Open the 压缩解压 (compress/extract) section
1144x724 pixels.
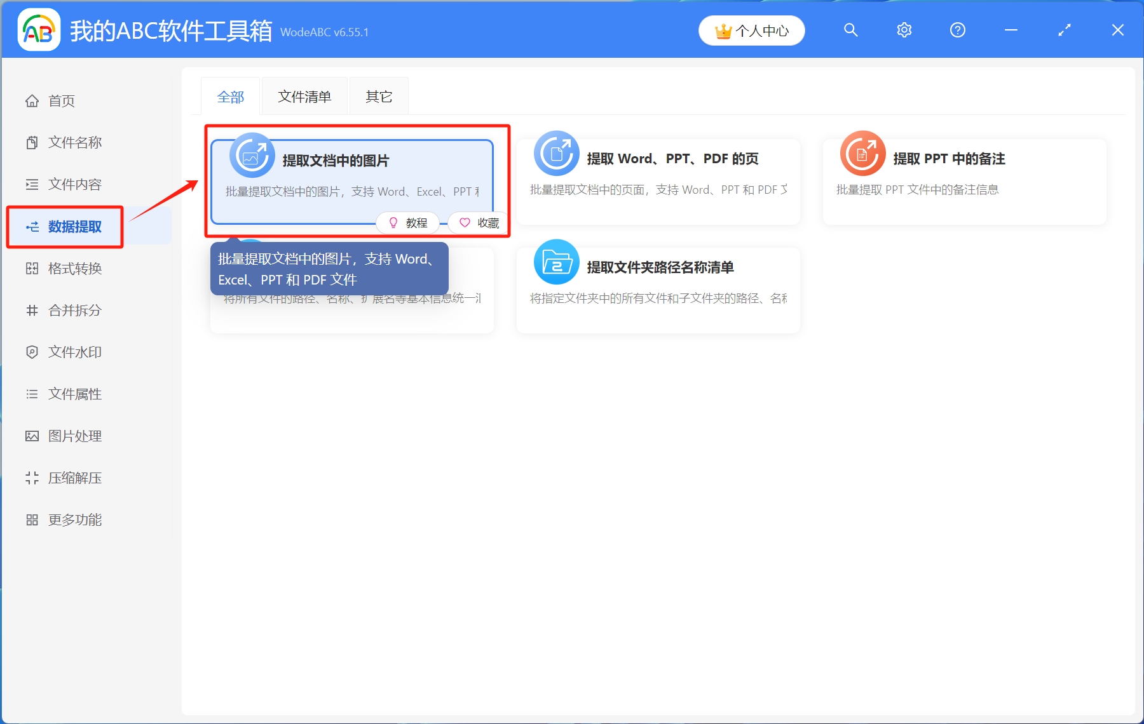pos(72,478)
